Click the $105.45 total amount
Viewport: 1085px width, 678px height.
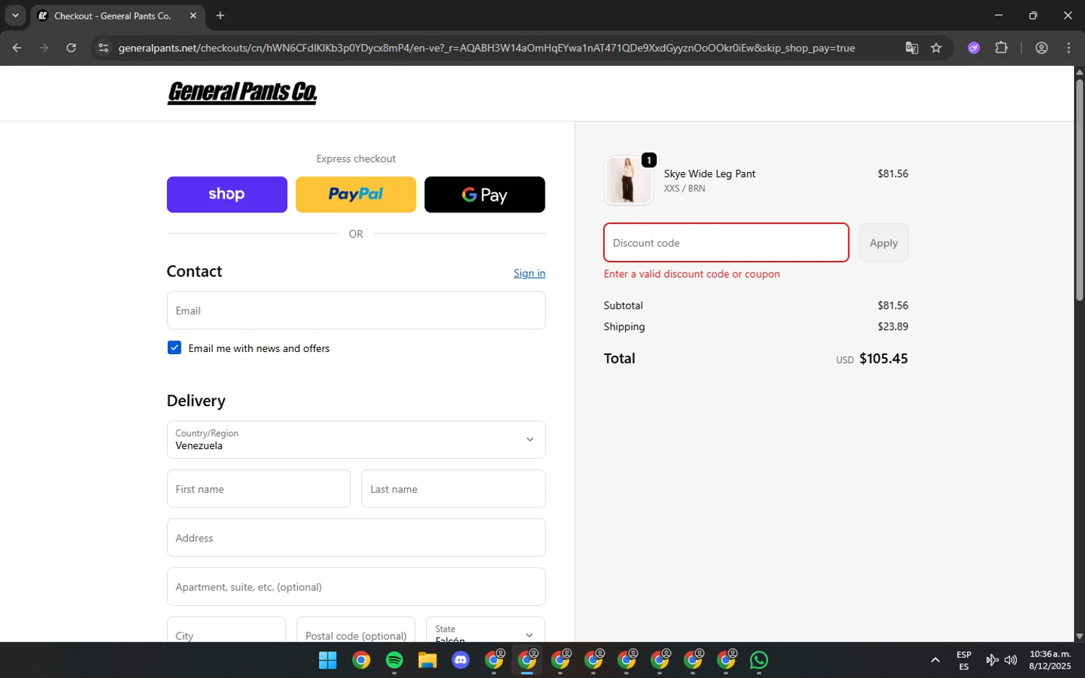click(x=883, y=359)
